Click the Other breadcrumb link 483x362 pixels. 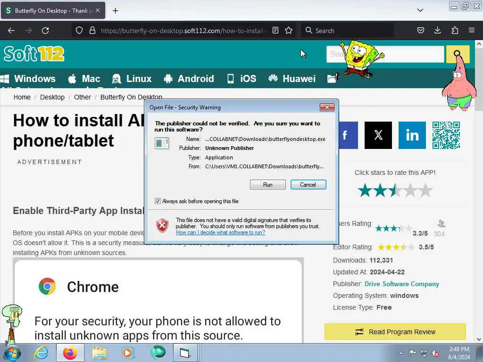pyautogui.click(x=83, y=97)
